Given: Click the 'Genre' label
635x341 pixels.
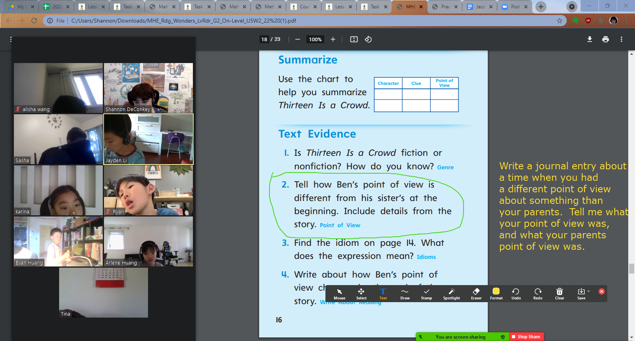Looking at the screenshot, I should coord(445,167).
